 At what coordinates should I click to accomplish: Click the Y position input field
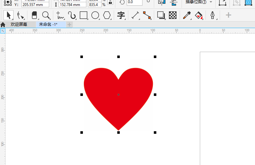(35, 5)
